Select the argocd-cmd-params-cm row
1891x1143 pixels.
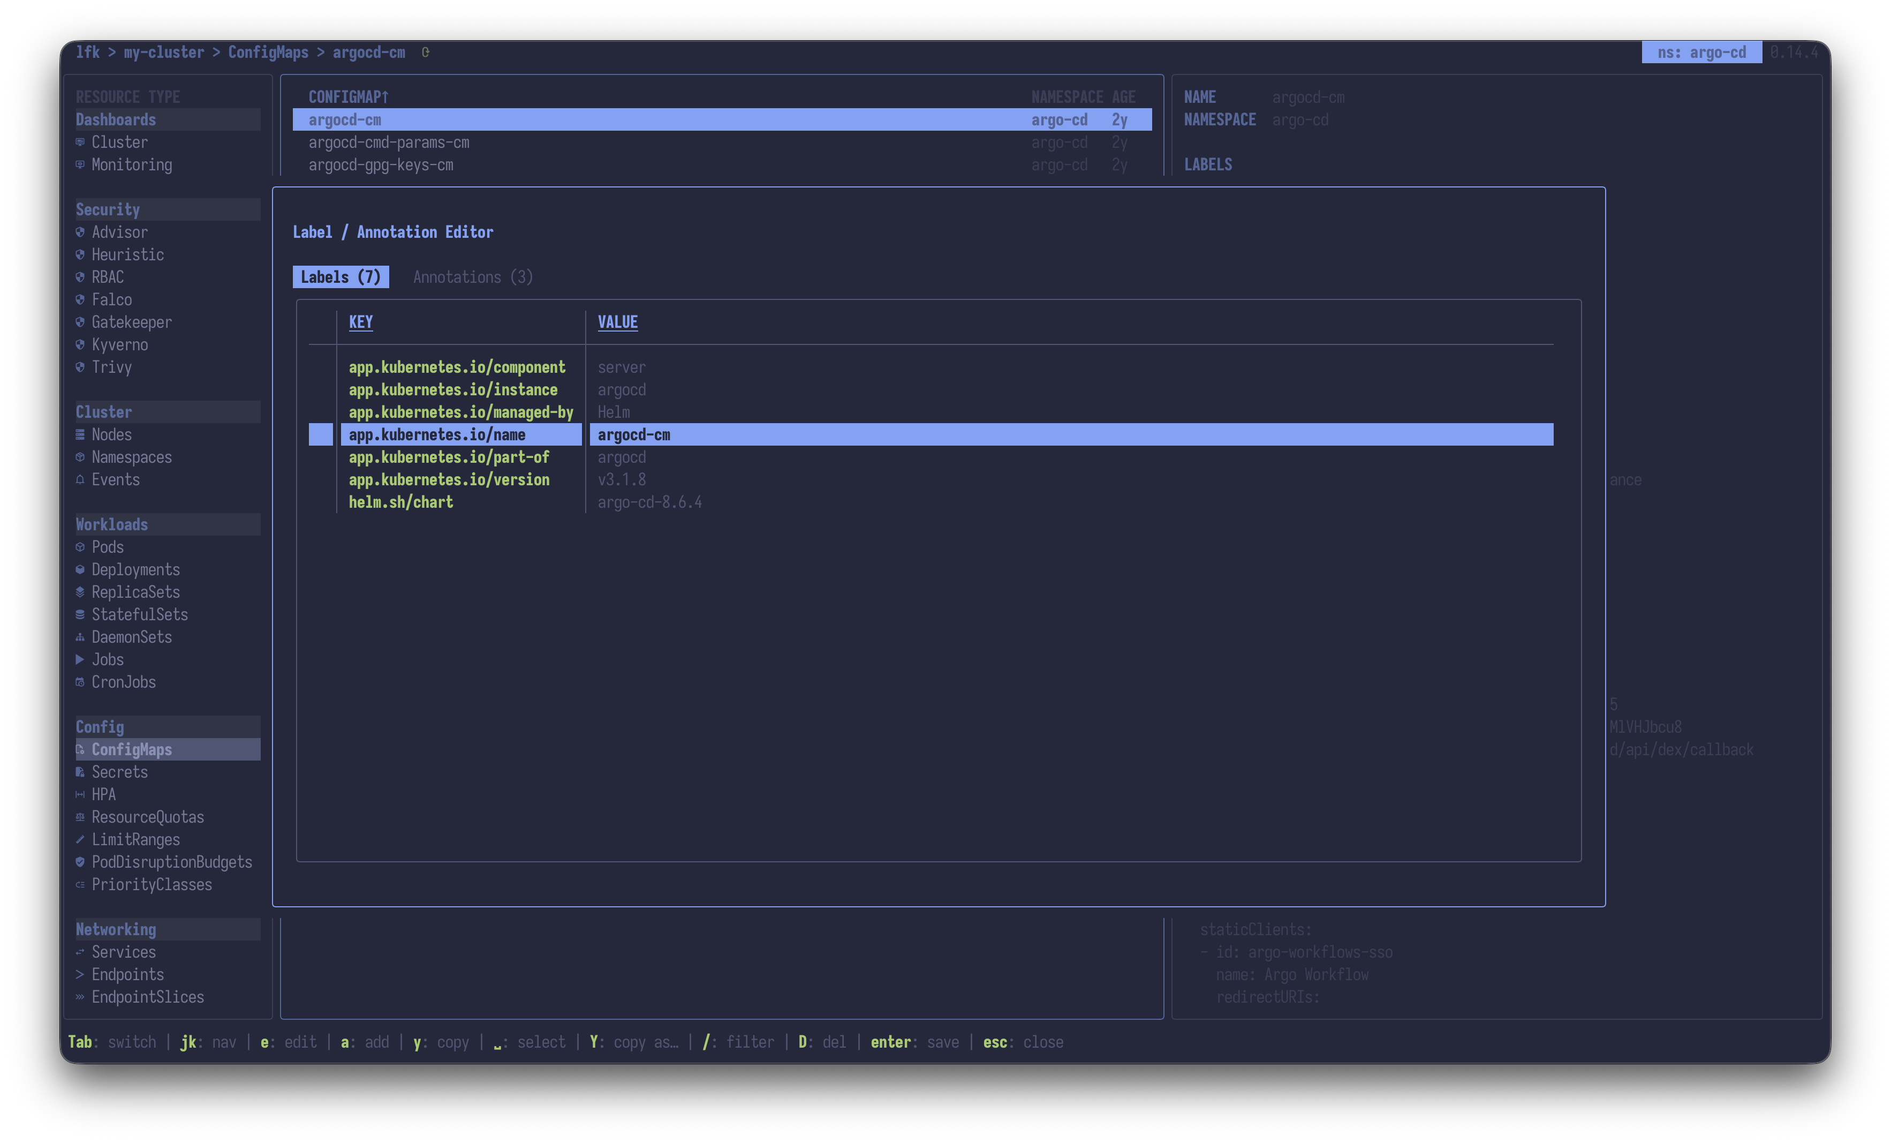[x=721, y=142]
